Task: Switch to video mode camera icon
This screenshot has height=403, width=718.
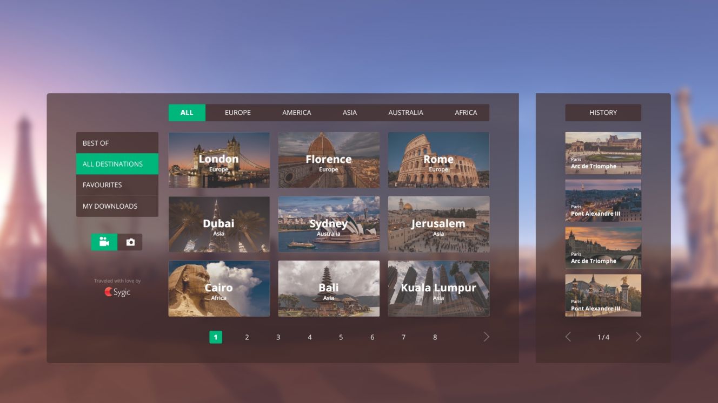Action: coord(104,242)
